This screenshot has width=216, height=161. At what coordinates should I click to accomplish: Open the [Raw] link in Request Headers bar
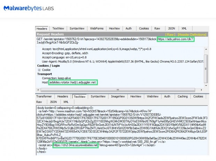tap(170, 34)
